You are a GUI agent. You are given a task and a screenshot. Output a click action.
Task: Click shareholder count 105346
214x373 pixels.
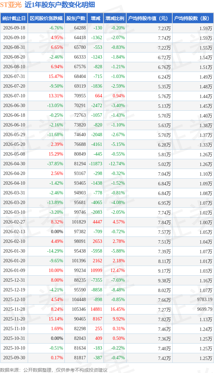(79, 309)
